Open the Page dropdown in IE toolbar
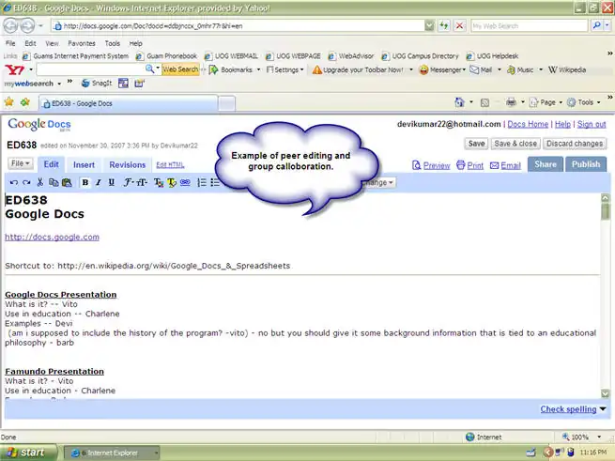615x461 pixels. click(547, 101)
